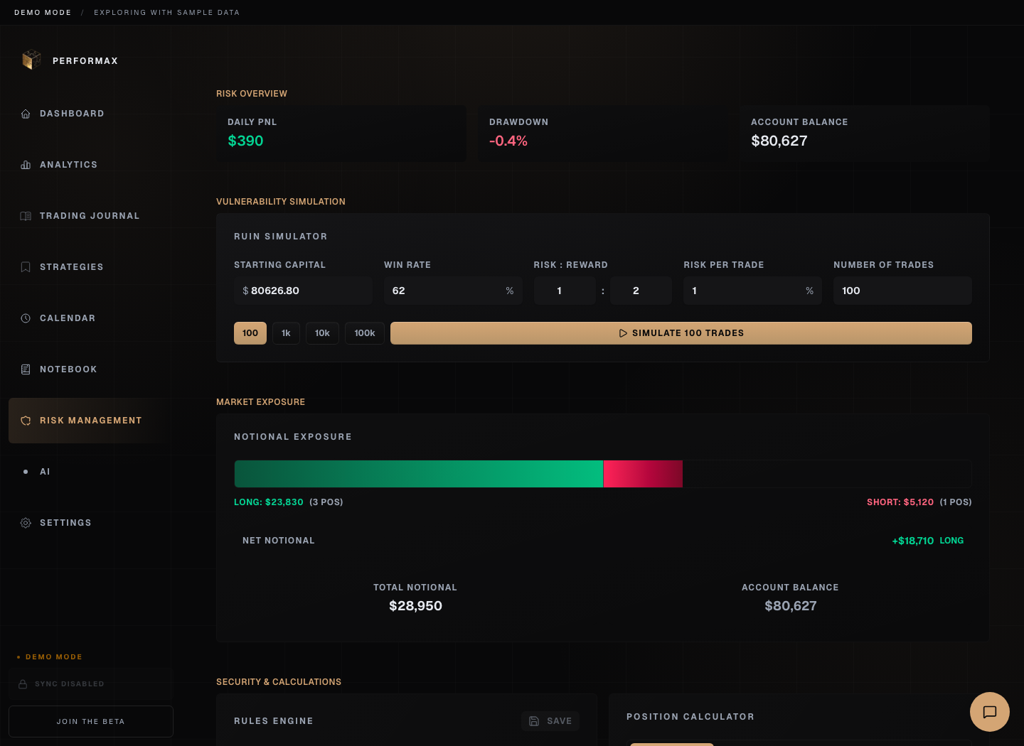Click the Dashboard home icon
The height and width of the screenshot is (746, 1024).
pyautogui.click(x=26, y=114)
